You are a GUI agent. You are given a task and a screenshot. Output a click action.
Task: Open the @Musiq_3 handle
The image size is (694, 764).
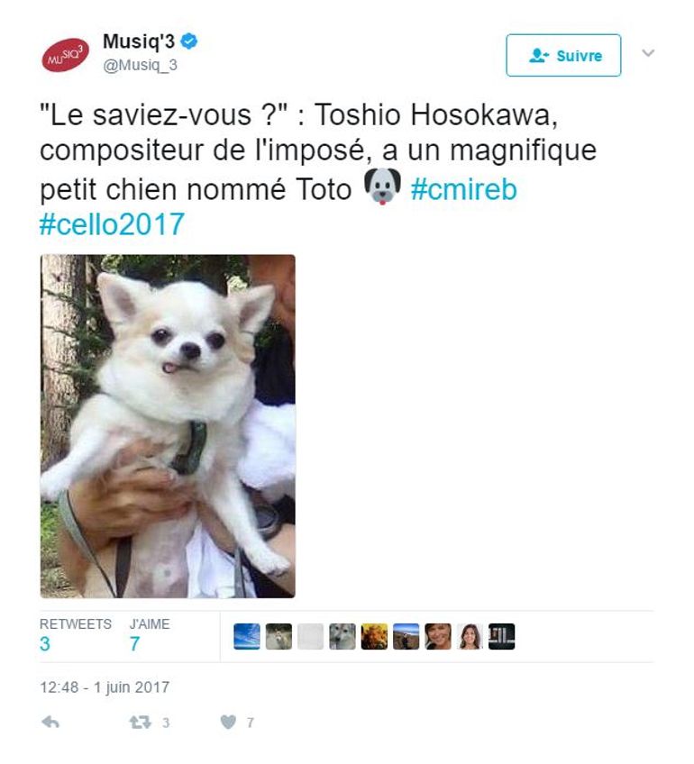[140, 65]
